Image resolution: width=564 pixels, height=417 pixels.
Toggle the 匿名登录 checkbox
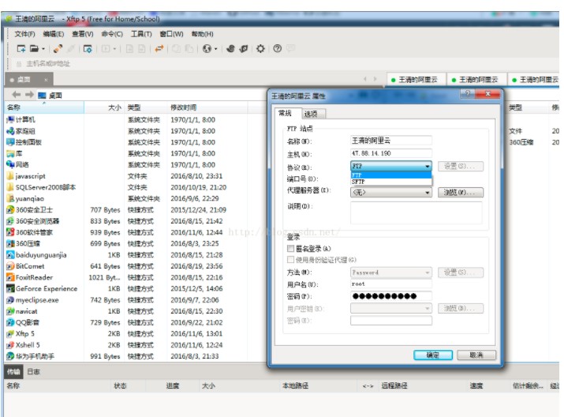[290, 248]
